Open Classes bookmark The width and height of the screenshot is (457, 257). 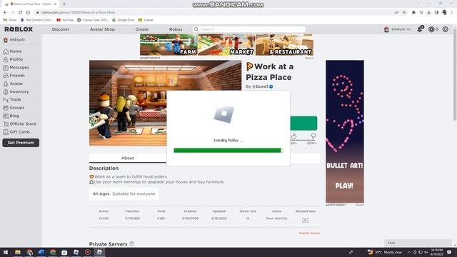[x=146, y=20]
